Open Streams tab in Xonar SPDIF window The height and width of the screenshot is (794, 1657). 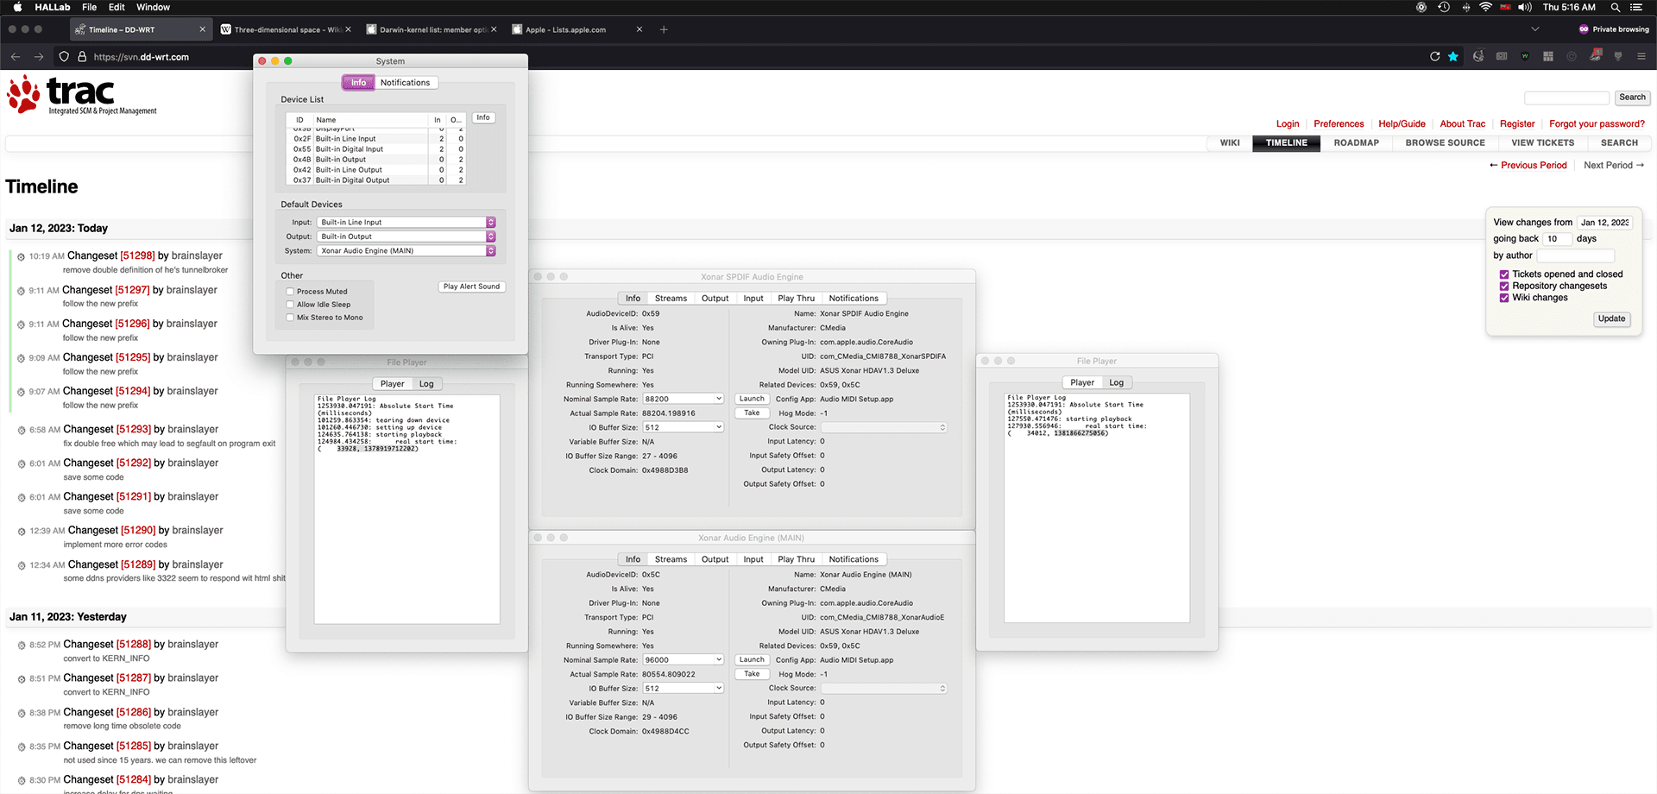click(x=671, y=299)
